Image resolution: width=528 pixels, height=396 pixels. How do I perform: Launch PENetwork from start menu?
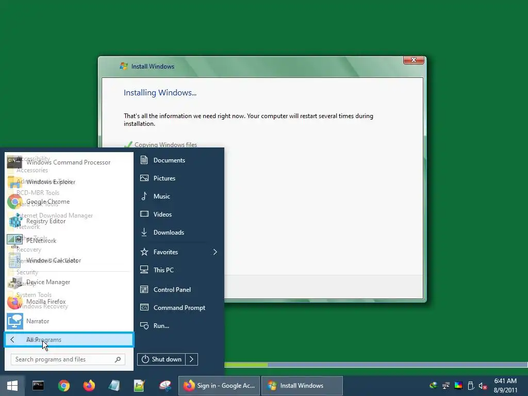pos(69,241)
